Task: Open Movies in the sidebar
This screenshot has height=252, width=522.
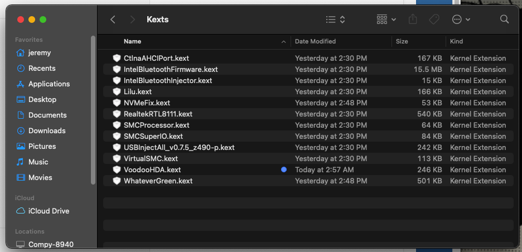Action: coord(34,178)
